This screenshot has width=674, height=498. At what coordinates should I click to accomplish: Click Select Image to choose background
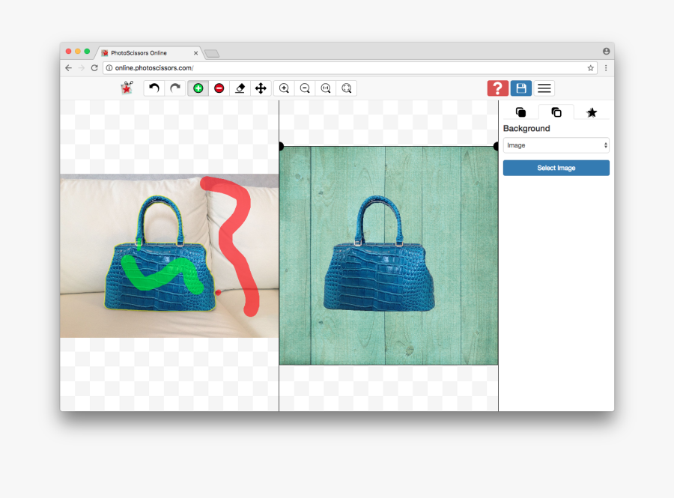tap(556, 168)
